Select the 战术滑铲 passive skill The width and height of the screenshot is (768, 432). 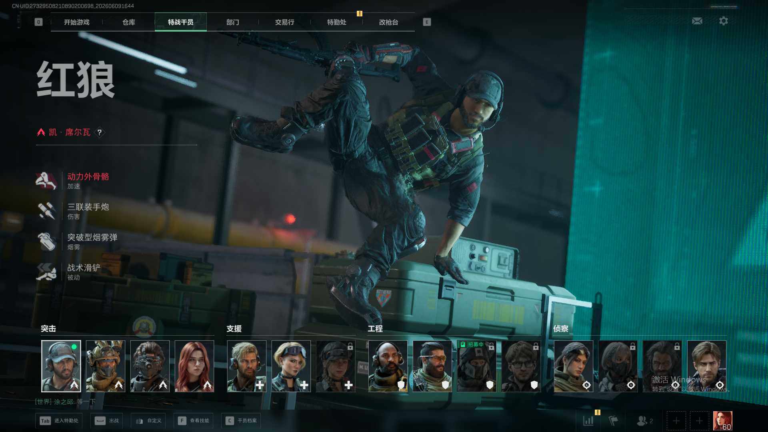click(x=69, y=272)
